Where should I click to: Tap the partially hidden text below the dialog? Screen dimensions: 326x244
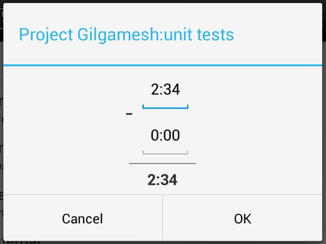tap(20, 243)
